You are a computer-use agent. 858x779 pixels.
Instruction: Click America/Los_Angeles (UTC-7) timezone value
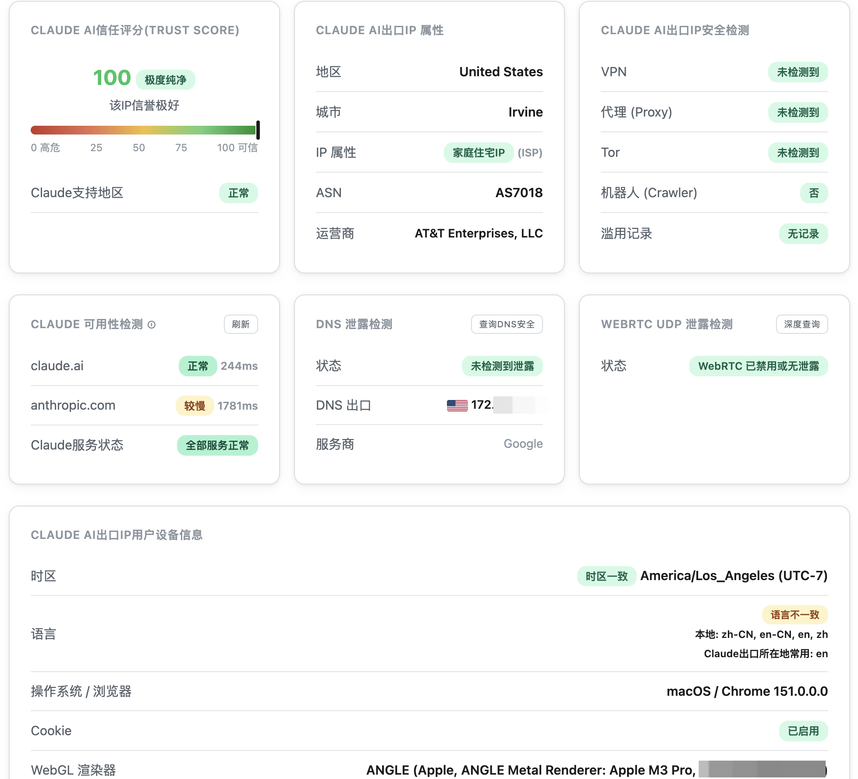click(734, 576)
